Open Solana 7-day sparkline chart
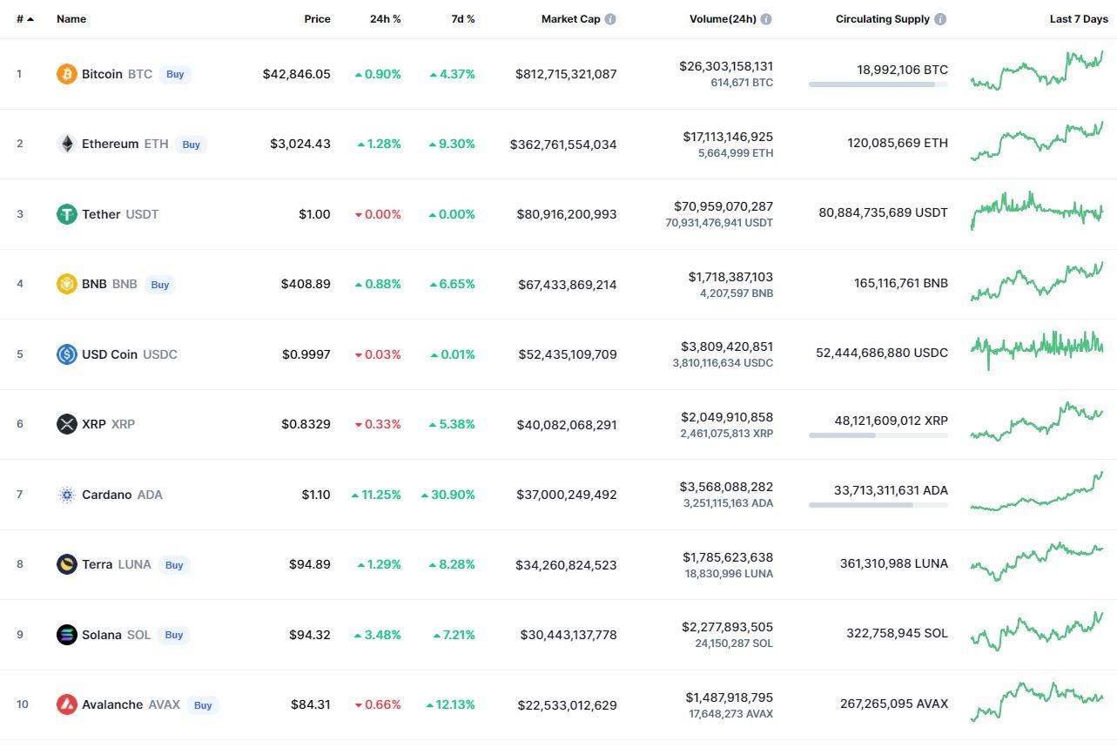The image size is (1117, 748). click(1037, 631)
